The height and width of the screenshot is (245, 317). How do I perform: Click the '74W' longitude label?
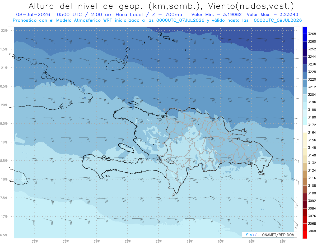(x=97, y=241)
